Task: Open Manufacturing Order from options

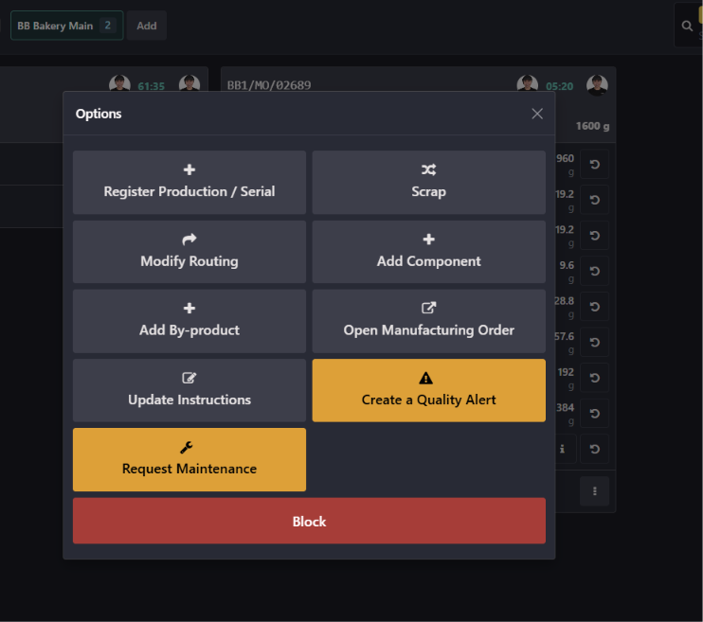Action: [428, 321]
